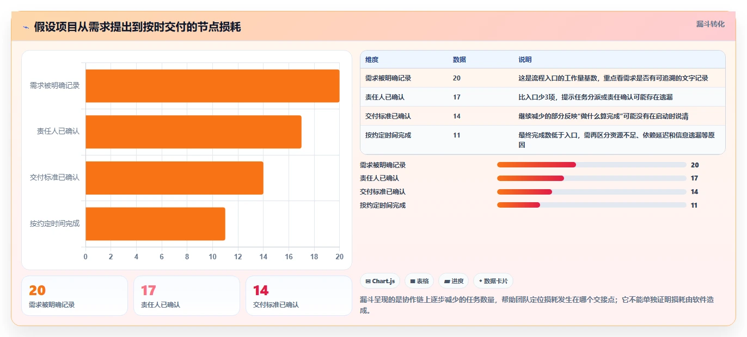Screen dimensions: 747x337
Task: Click table value 20 in 数据 column
Action: point(456,78)
